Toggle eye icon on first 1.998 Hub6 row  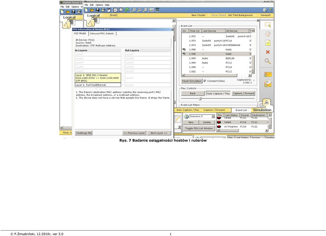coord(184,49)
